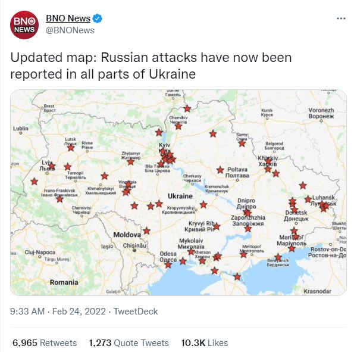Click the BNO News profile avatar

tap(24, 25)
